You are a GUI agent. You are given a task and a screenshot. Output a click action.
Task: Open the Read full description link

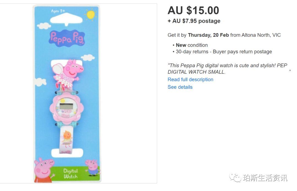point(190,79)
